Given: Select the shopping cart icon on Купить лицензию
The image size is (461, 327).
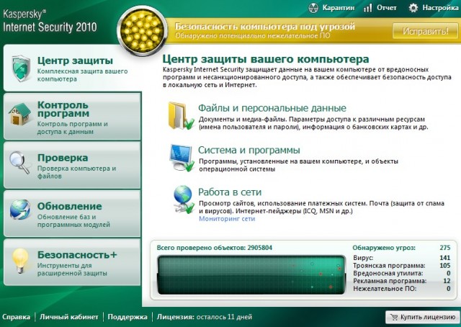Looking at the screenshot, I should (394, 318).
